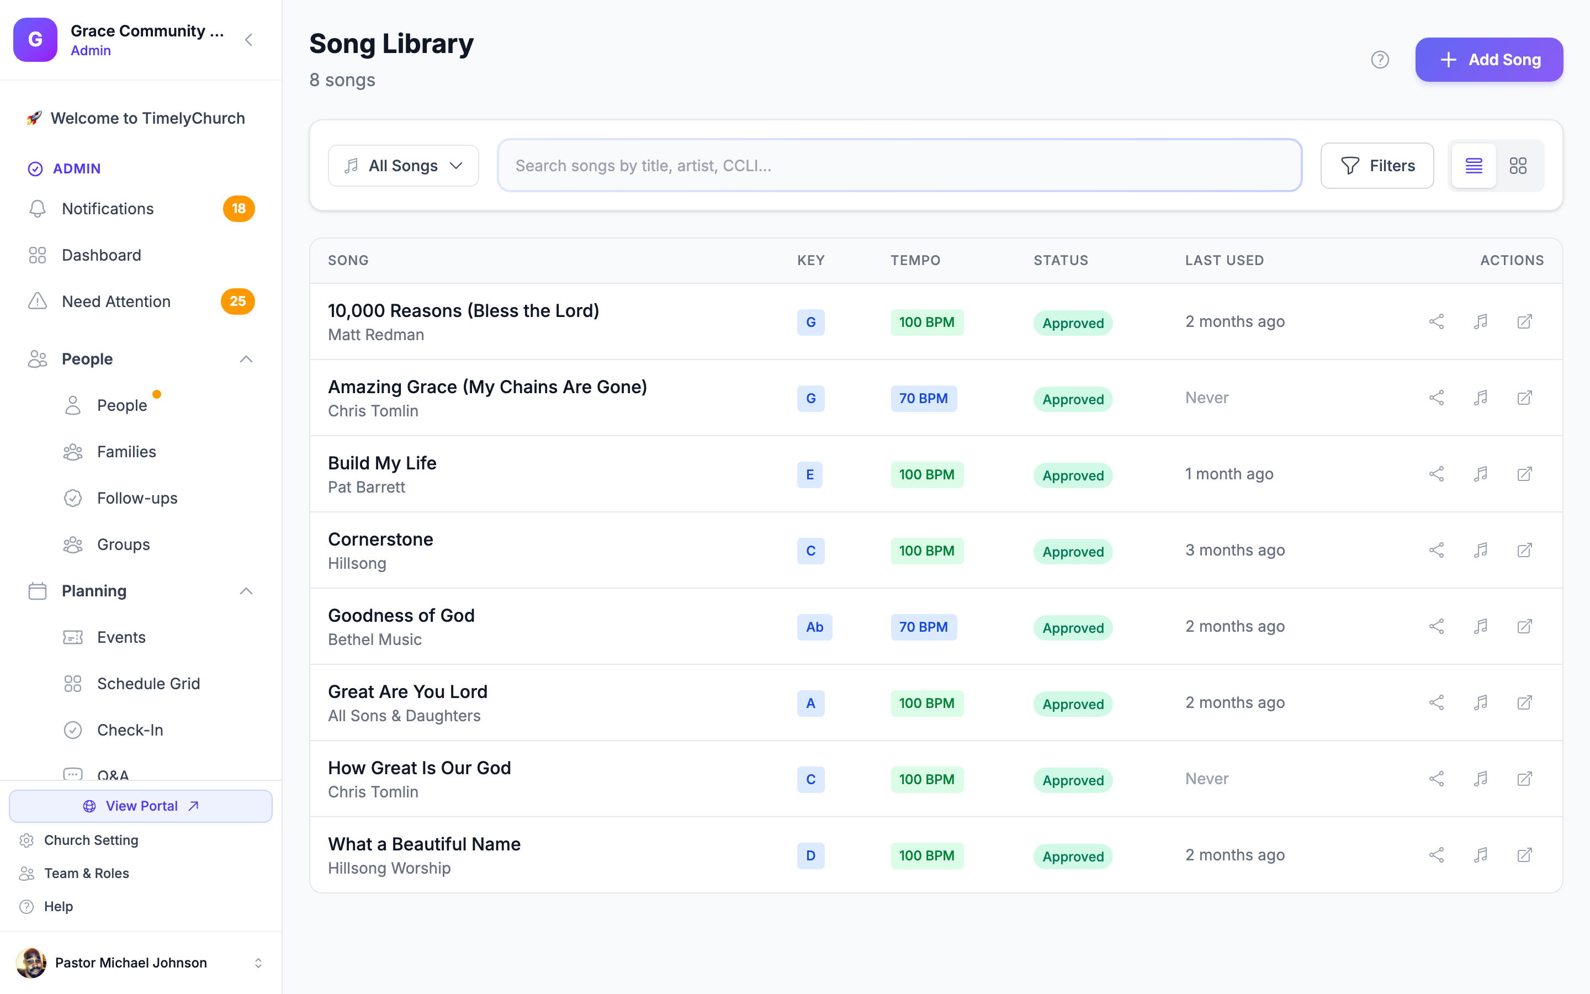The width and height of the screenshot is (1590, 994).
Task: Click the music note icon for Cornerstone
Action: point(1480,550)
